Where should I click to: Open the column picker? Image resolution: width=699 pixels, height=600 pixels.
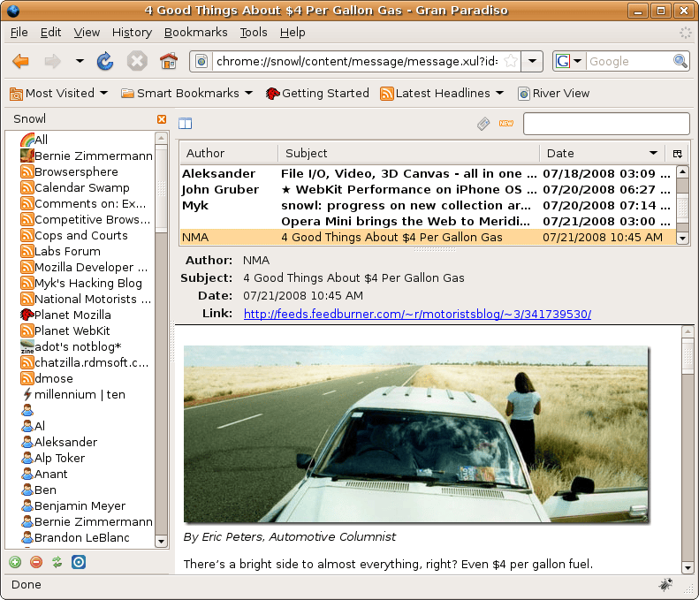pyautogui.click(x=677, y=154)
